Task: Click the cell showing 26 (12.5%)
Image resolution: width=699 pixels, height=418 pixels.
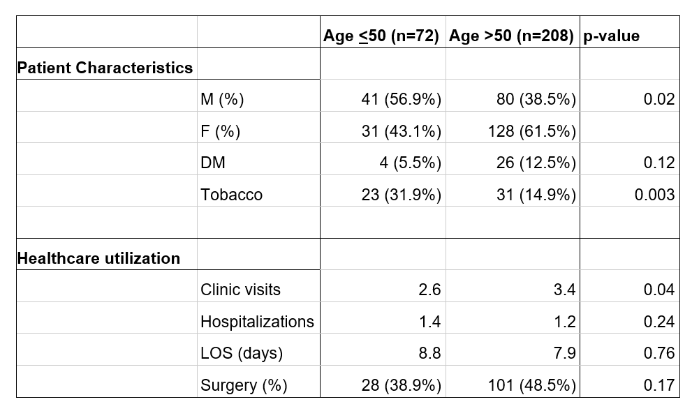Action: point(536,163)
